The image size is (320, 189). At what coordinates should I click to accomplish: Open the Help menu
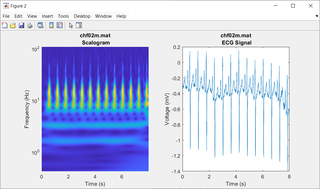121,16
